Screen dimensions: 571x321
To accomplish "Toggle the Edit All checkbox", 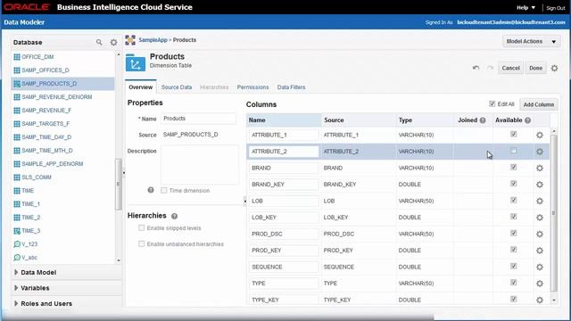I will click(492, 104).
